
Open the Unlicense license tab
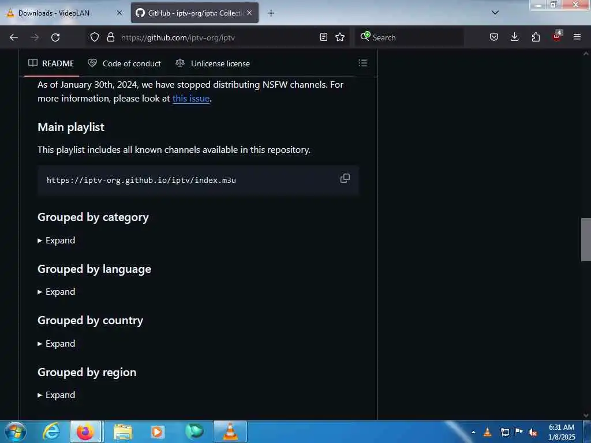tap(213, 63)
